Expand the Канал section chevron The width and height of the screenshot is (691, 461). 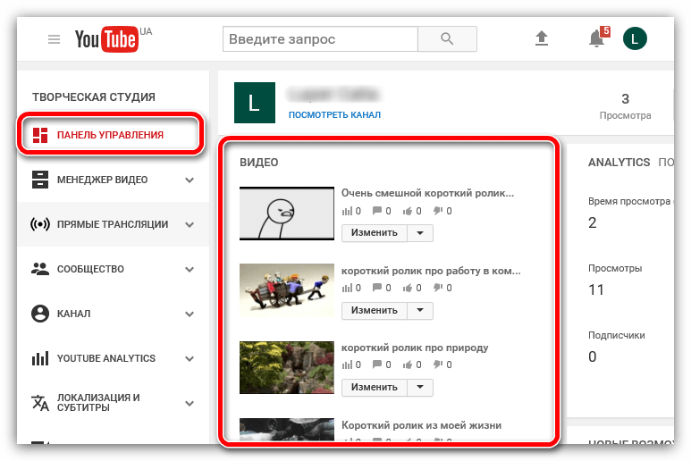click(x=190, y=314)
